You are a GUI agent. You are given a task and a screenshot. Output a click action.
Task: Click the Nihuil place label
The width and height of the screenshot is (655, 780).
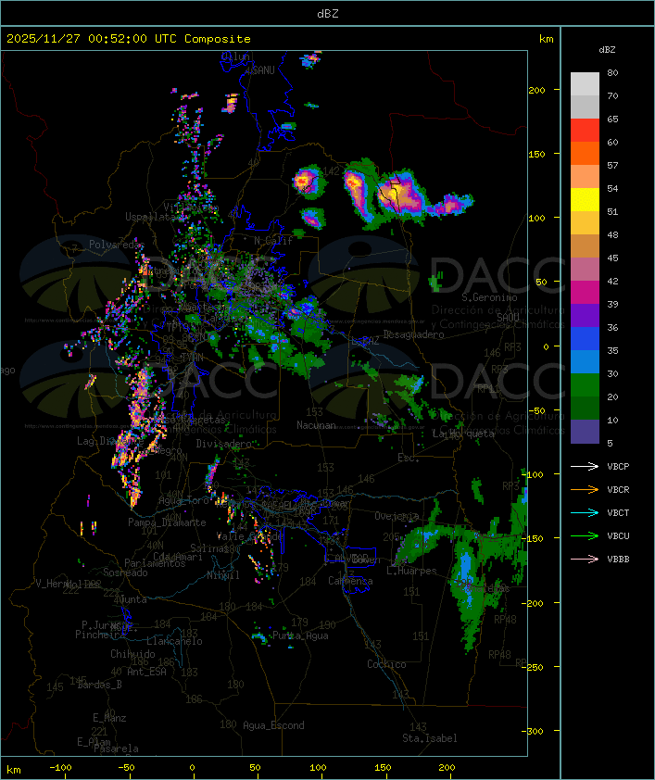click(223, 575)
